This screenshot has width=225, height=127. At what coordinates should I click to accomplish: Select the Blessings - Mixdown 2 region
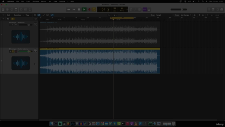click(100, 34)
